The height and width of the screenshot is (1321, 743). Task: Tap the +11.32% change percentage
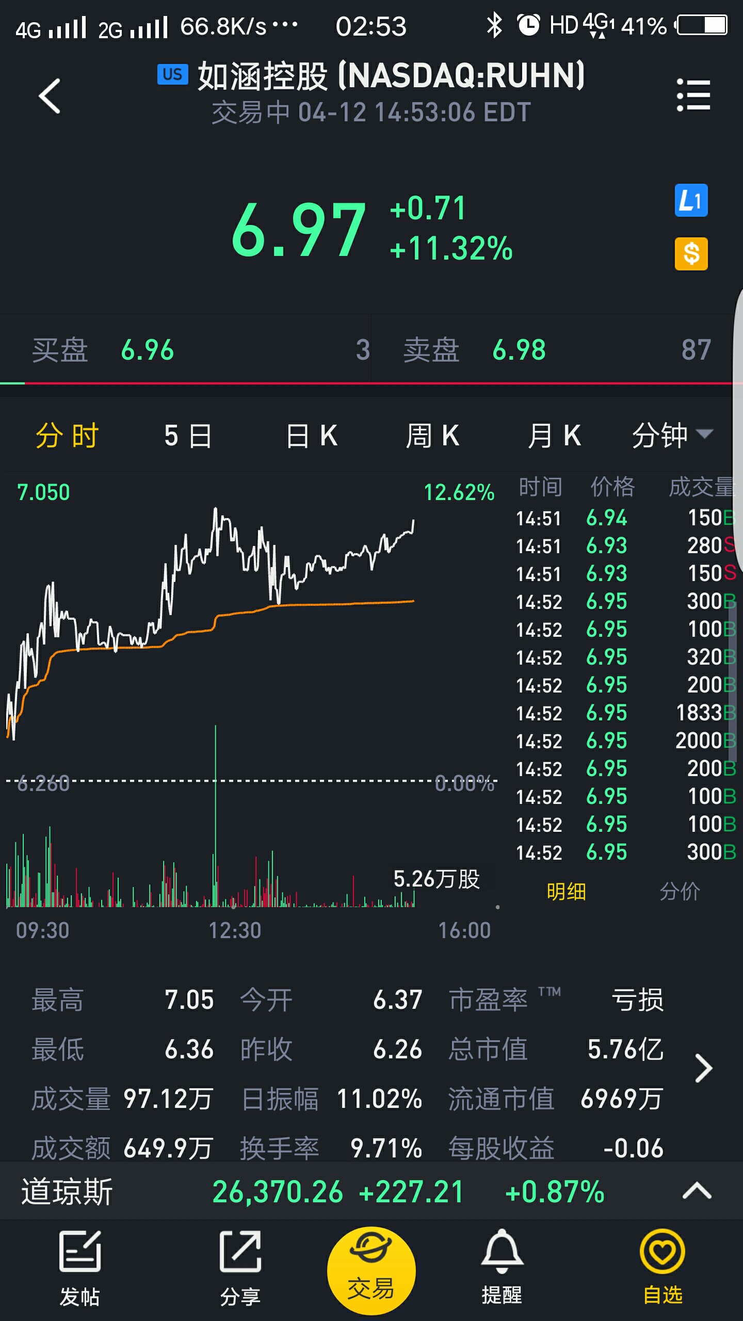(451, 249)
